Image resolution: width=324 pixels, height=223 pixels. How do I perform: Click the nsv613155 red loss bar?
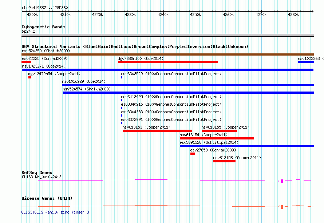[219, 131]
